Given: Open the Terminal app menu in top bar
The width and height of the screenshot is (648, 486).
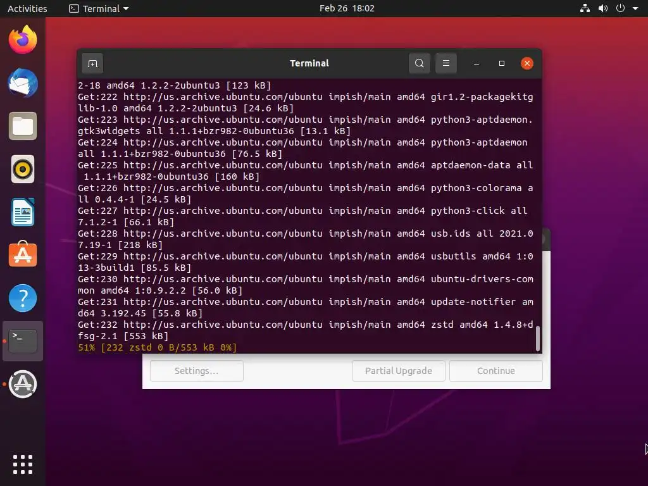Looking at the screenshot, I should (99, 8).
